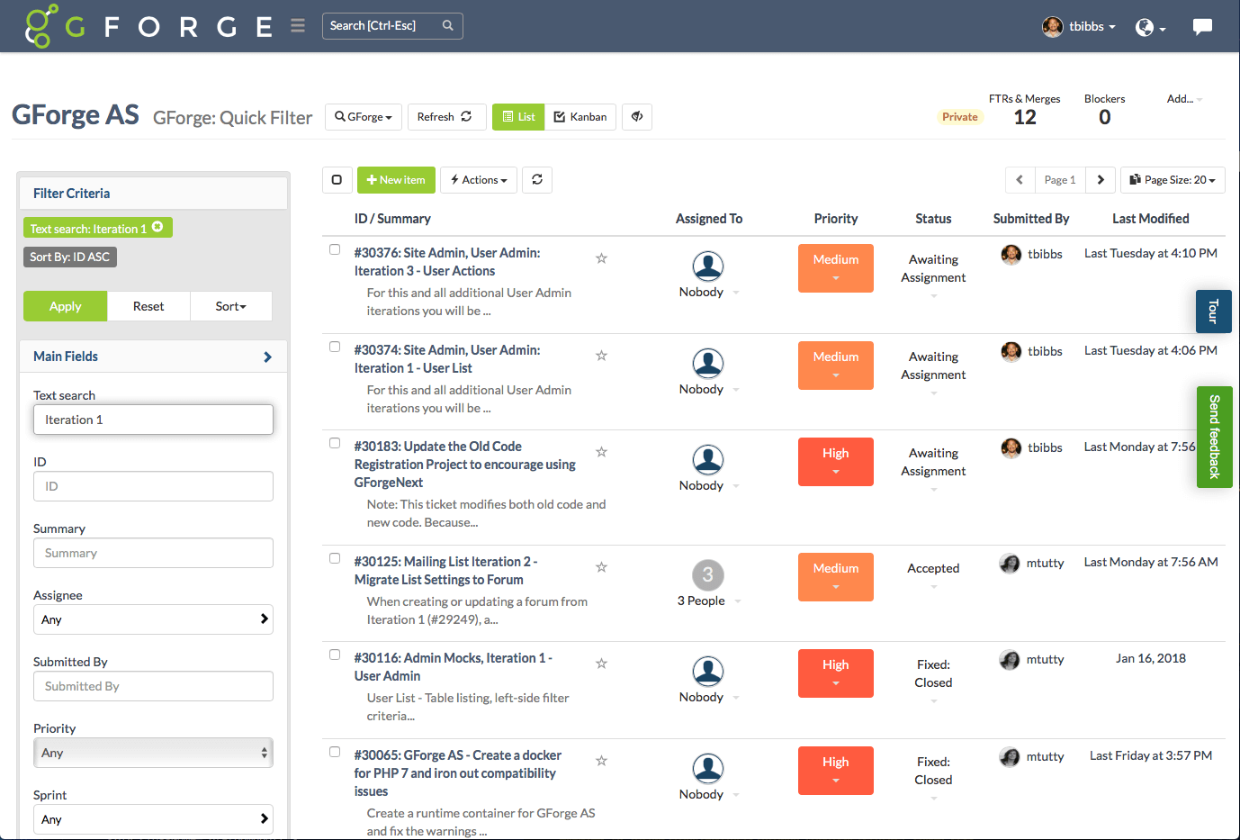Open the chat messages panel
The image size is (1240, 840).
1203,26
